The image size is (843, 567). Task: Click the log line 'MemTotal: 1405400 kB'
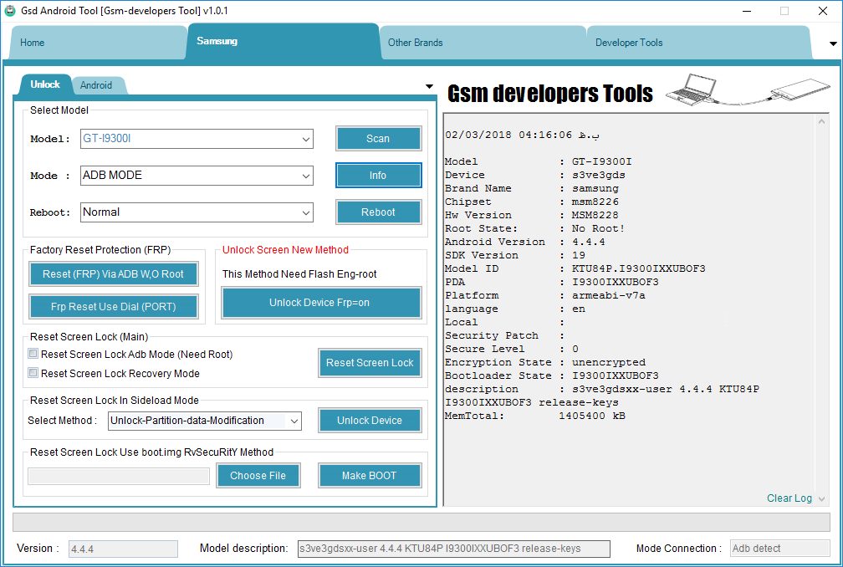535,416
